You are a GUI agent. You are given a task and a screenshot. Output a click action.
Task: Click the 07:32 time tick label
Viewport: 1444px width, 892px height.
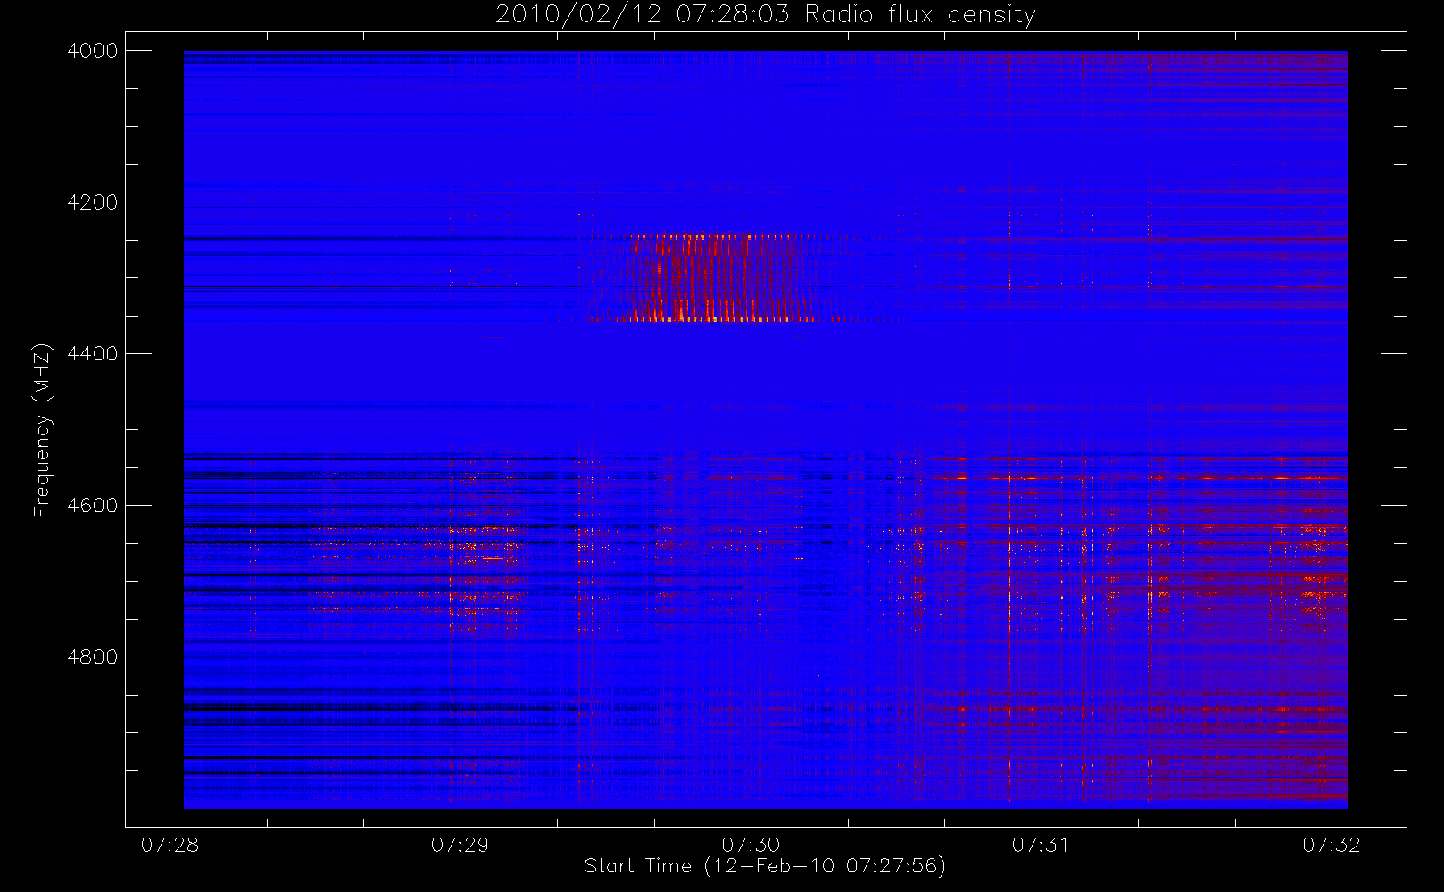(x=1332, y=845)
